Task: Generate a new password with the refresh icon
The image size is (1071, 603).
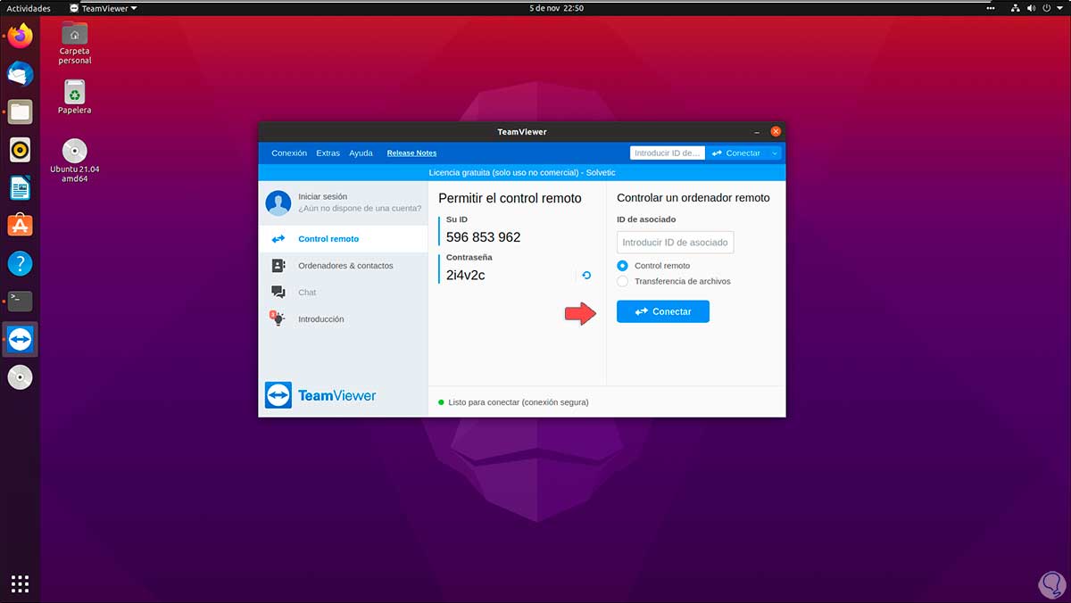Action: point(586,276)
